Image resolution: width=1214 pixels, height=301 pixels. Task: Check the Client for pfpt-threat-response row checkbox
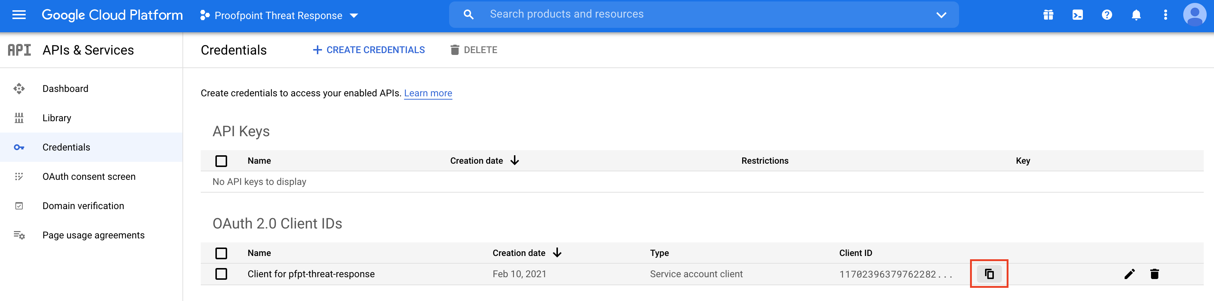click(x=221, y=274)
